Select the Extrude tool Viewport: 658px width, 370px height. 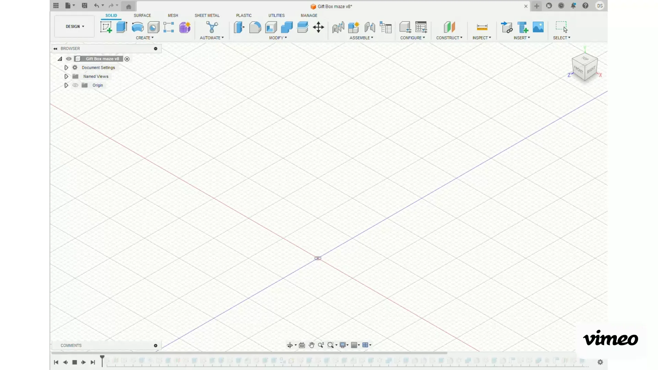122,27
